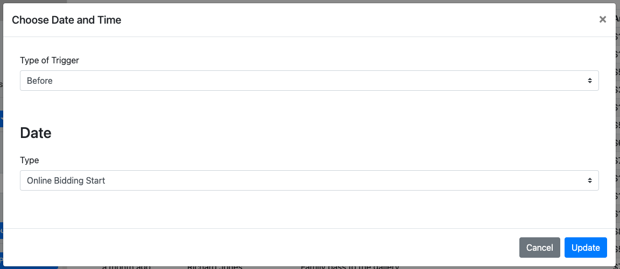Click the Online Bidding Start value text
Viewport: 620px width, 269px height.
(66, 180)
